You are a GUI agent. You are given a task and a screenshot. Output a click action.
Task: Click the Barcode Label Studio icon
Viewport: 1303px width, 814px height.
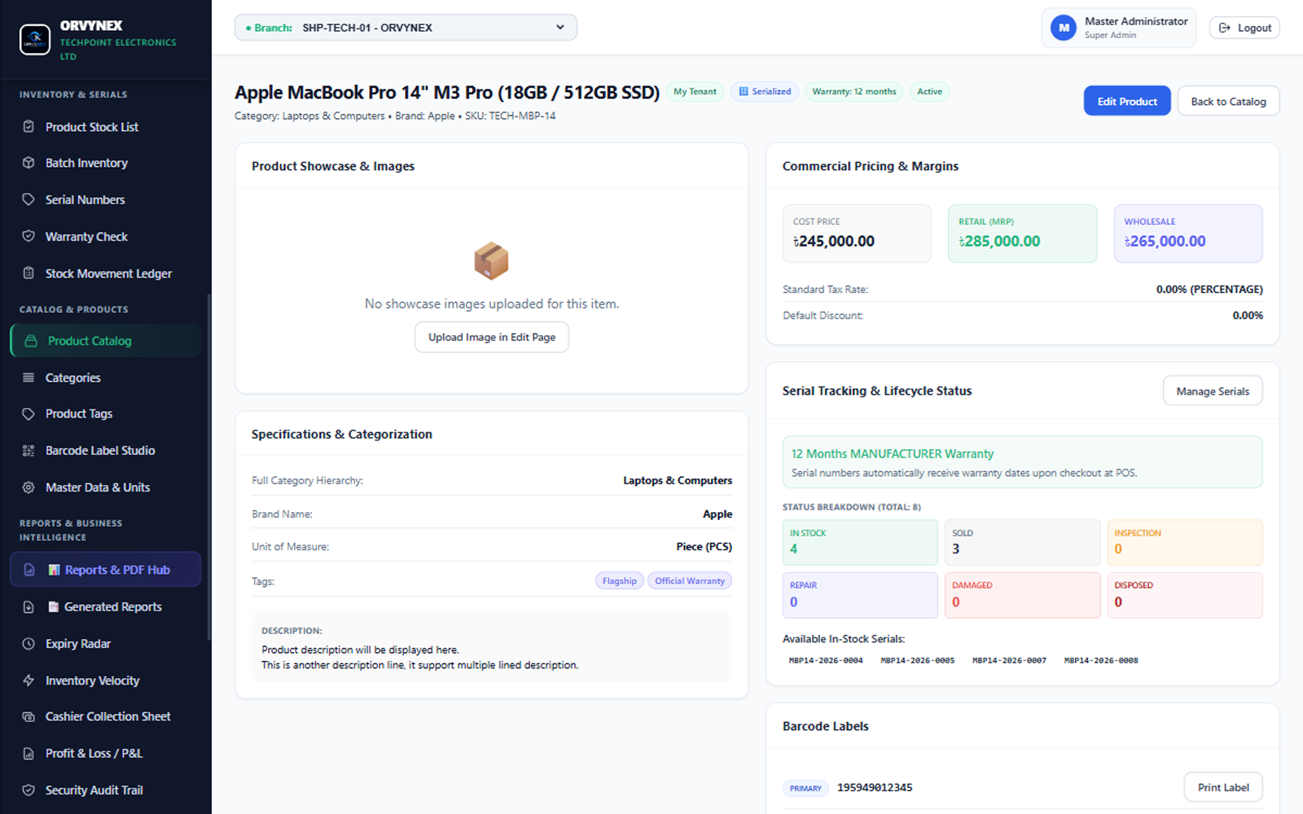(29, 450)
